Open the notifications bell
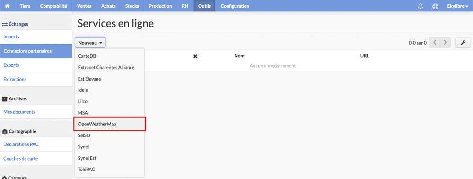The width and height of the screenshot is (473, 179). (420, 6)
